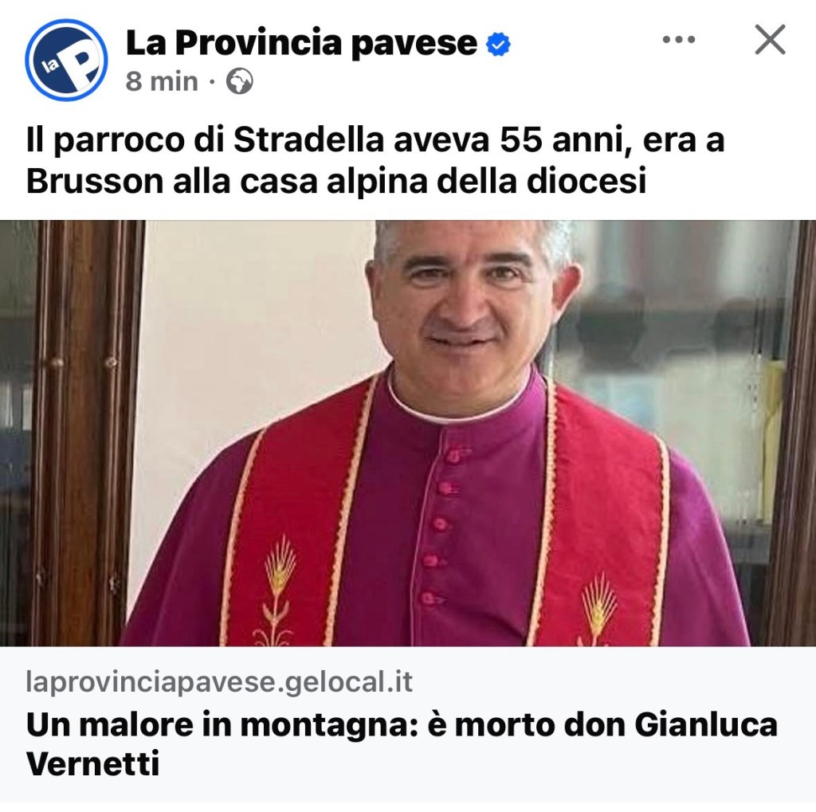Click the word Brusson in the caption
816x812 pixels.
click(x=95, y=182)
